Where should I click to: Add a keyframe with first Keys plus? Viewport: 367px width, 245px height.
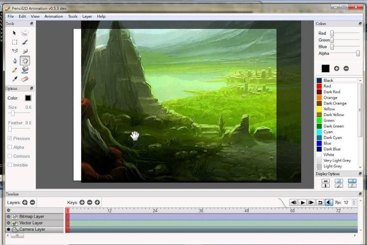[82, 202]
